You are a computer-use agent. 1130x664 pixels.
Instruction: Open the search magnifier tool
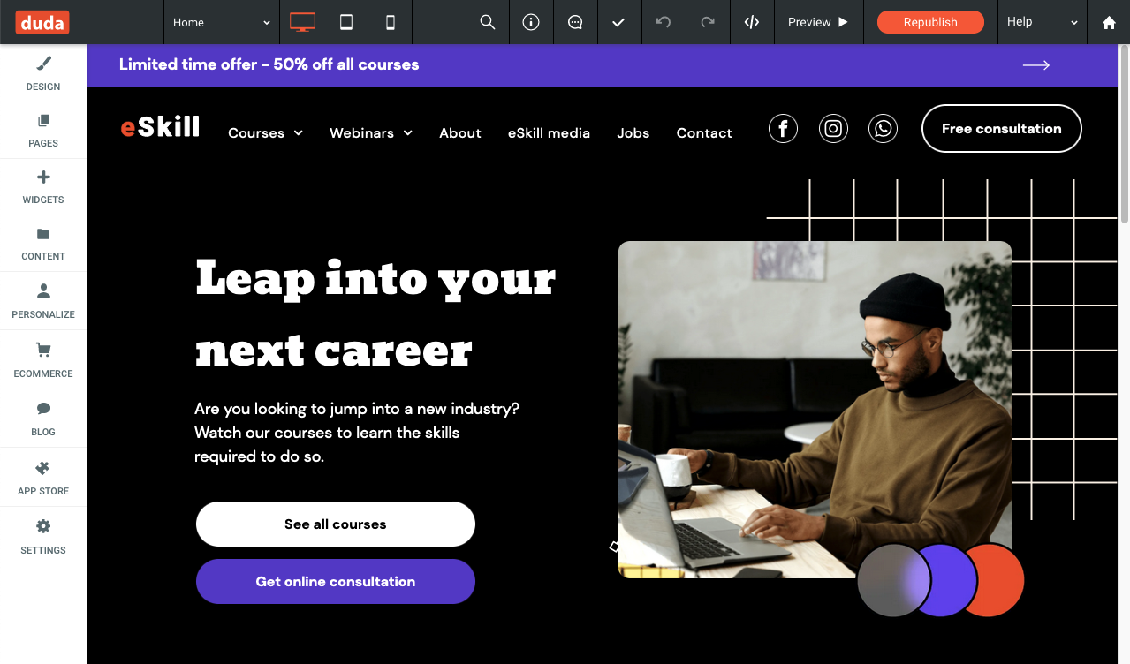[x=487, y=22]
